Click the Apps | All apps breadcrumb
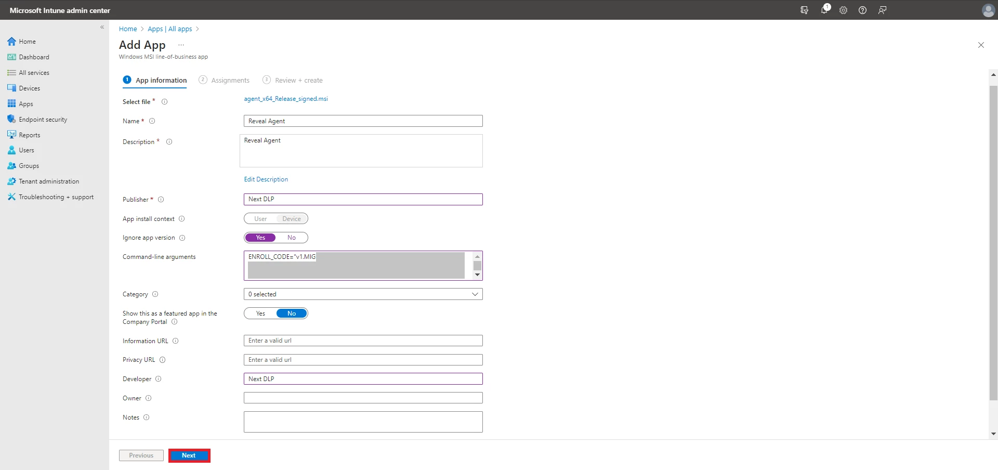Image resolution: width=998 pixels, height=470 pixels. point(170,29)
